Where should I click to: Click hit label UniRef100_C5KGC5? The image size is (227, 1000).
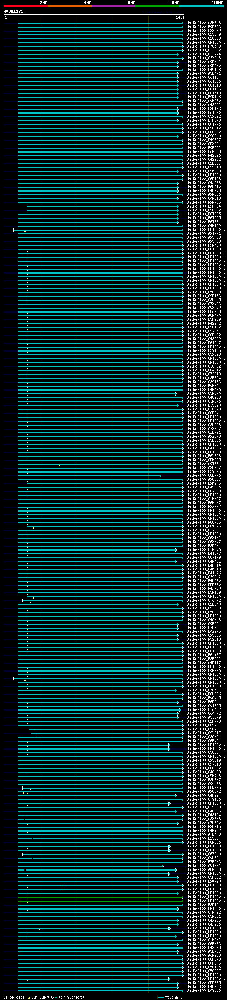pyautogui.click(x=204, y=460)
